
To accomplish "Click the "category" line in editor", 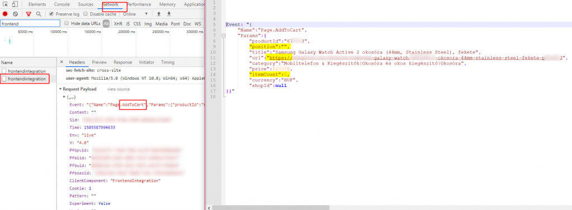I will pyautogui.click(x=358, y=64).
